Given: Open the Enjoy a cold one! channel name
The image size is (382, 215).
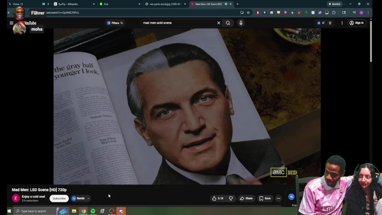Looking at the screenshot, I should (x=33, y=196).
